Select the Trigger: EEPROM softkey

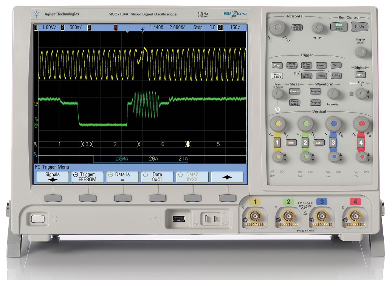(x=87, y=177)
